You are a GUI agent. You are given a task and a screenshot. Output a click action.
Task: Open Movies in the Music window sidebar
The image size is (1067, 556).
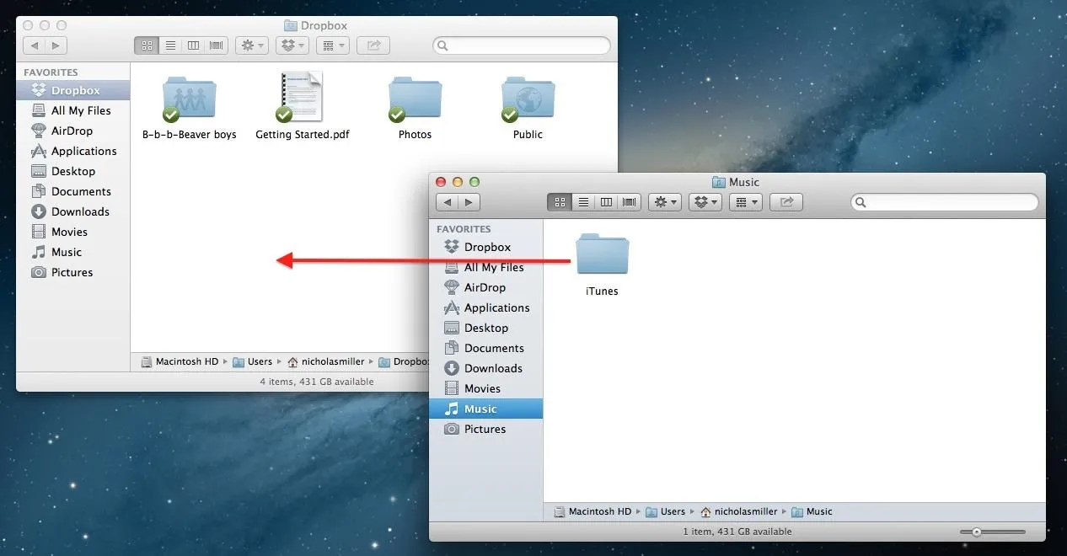[x=486, y=388]
